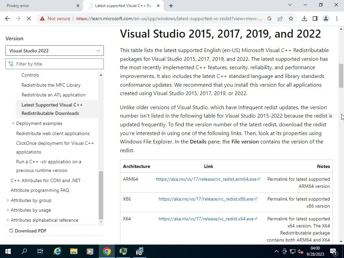Click sidebar scroll up arrow
This screenshot has height=258, width=344.
click(x=101, y=75)
